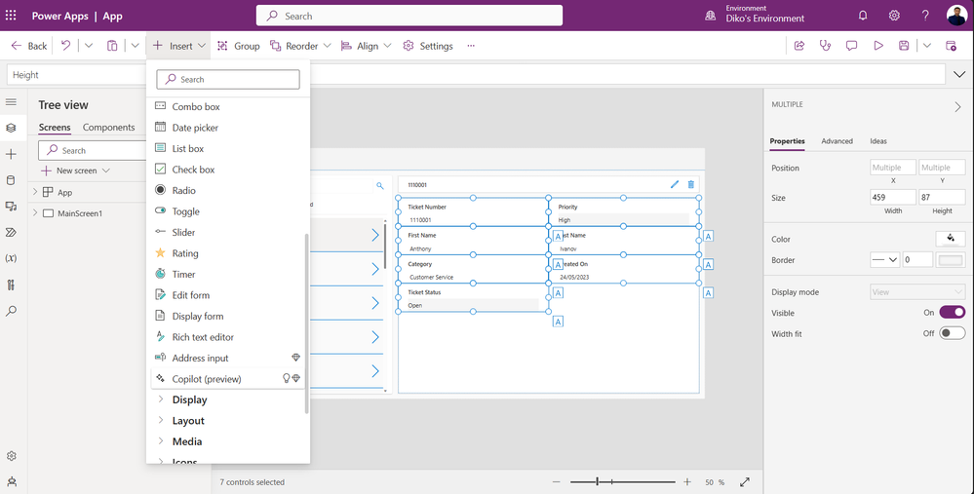This screenshot has height=494, width=974.
Task: Click the Publish icon
Action: pos(951,45)
